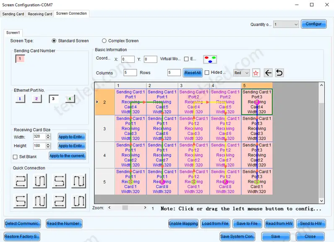Click the Save button
Viewport: 334px width, 242px height.
[276, 237]
